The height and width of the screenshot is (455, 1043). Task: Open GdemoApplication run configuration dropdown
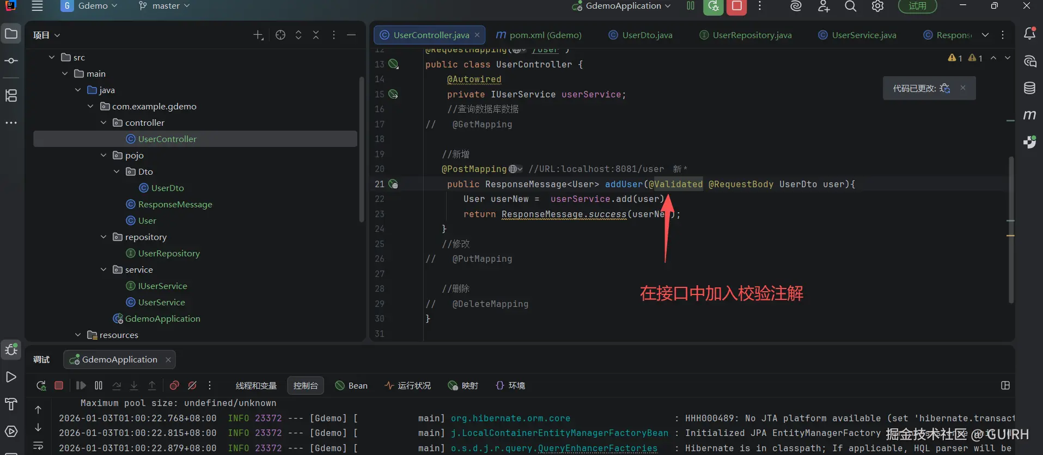tap(621, 6)
